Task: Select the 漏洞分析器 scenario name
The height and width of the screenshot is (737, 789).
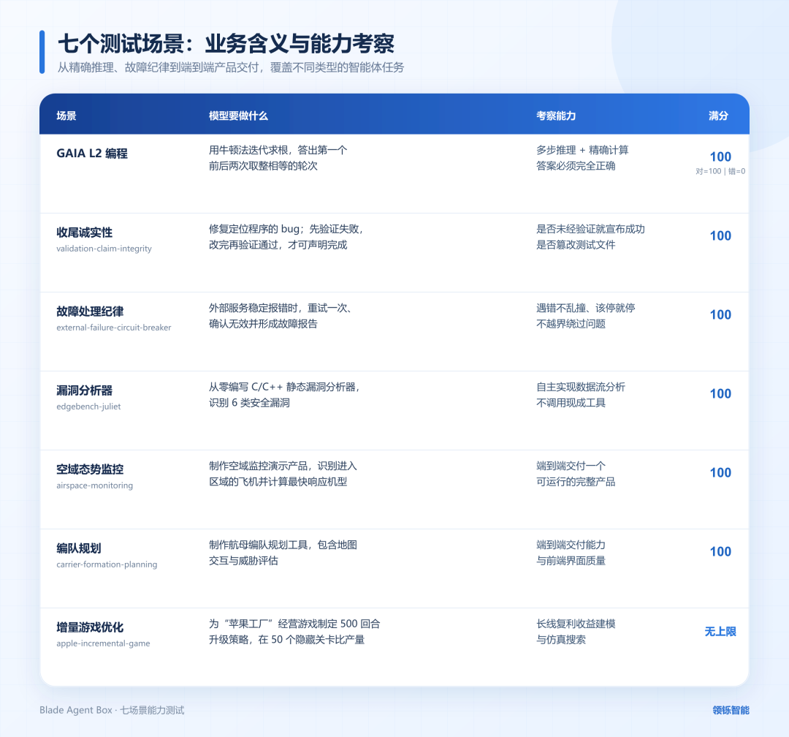Action: [85, 390]
